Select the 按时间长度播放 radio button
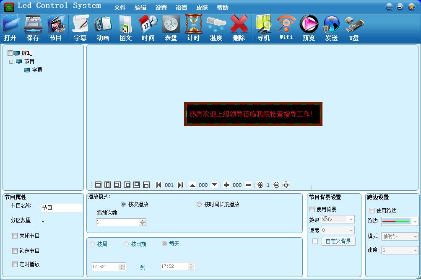The width and height of the screenshot is (421, 280). (x=199, y=205)
